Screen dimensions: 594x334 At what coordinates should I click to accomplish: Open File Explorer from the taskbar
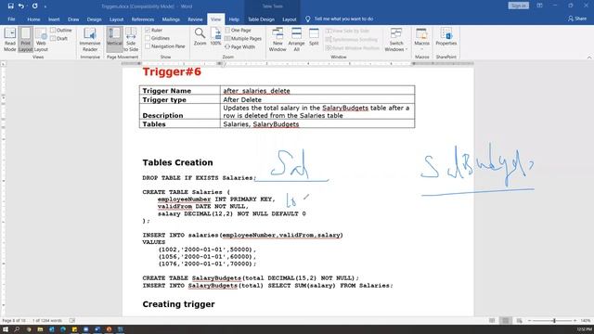pos(40,329)
